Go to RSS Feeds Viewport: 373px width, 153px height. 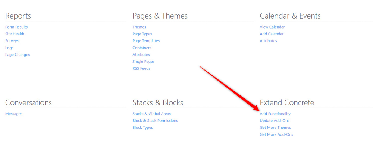click(141, 68)
